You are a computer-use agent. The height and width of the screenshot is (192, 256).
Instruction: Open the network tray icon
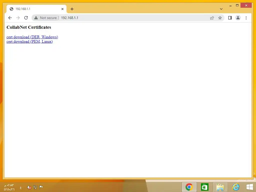point(35,187)
